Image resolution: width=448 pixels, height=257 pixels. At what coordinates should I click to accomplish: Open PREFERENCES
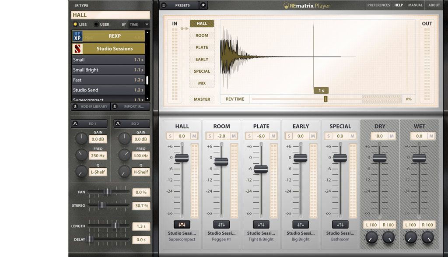[378, 5]
